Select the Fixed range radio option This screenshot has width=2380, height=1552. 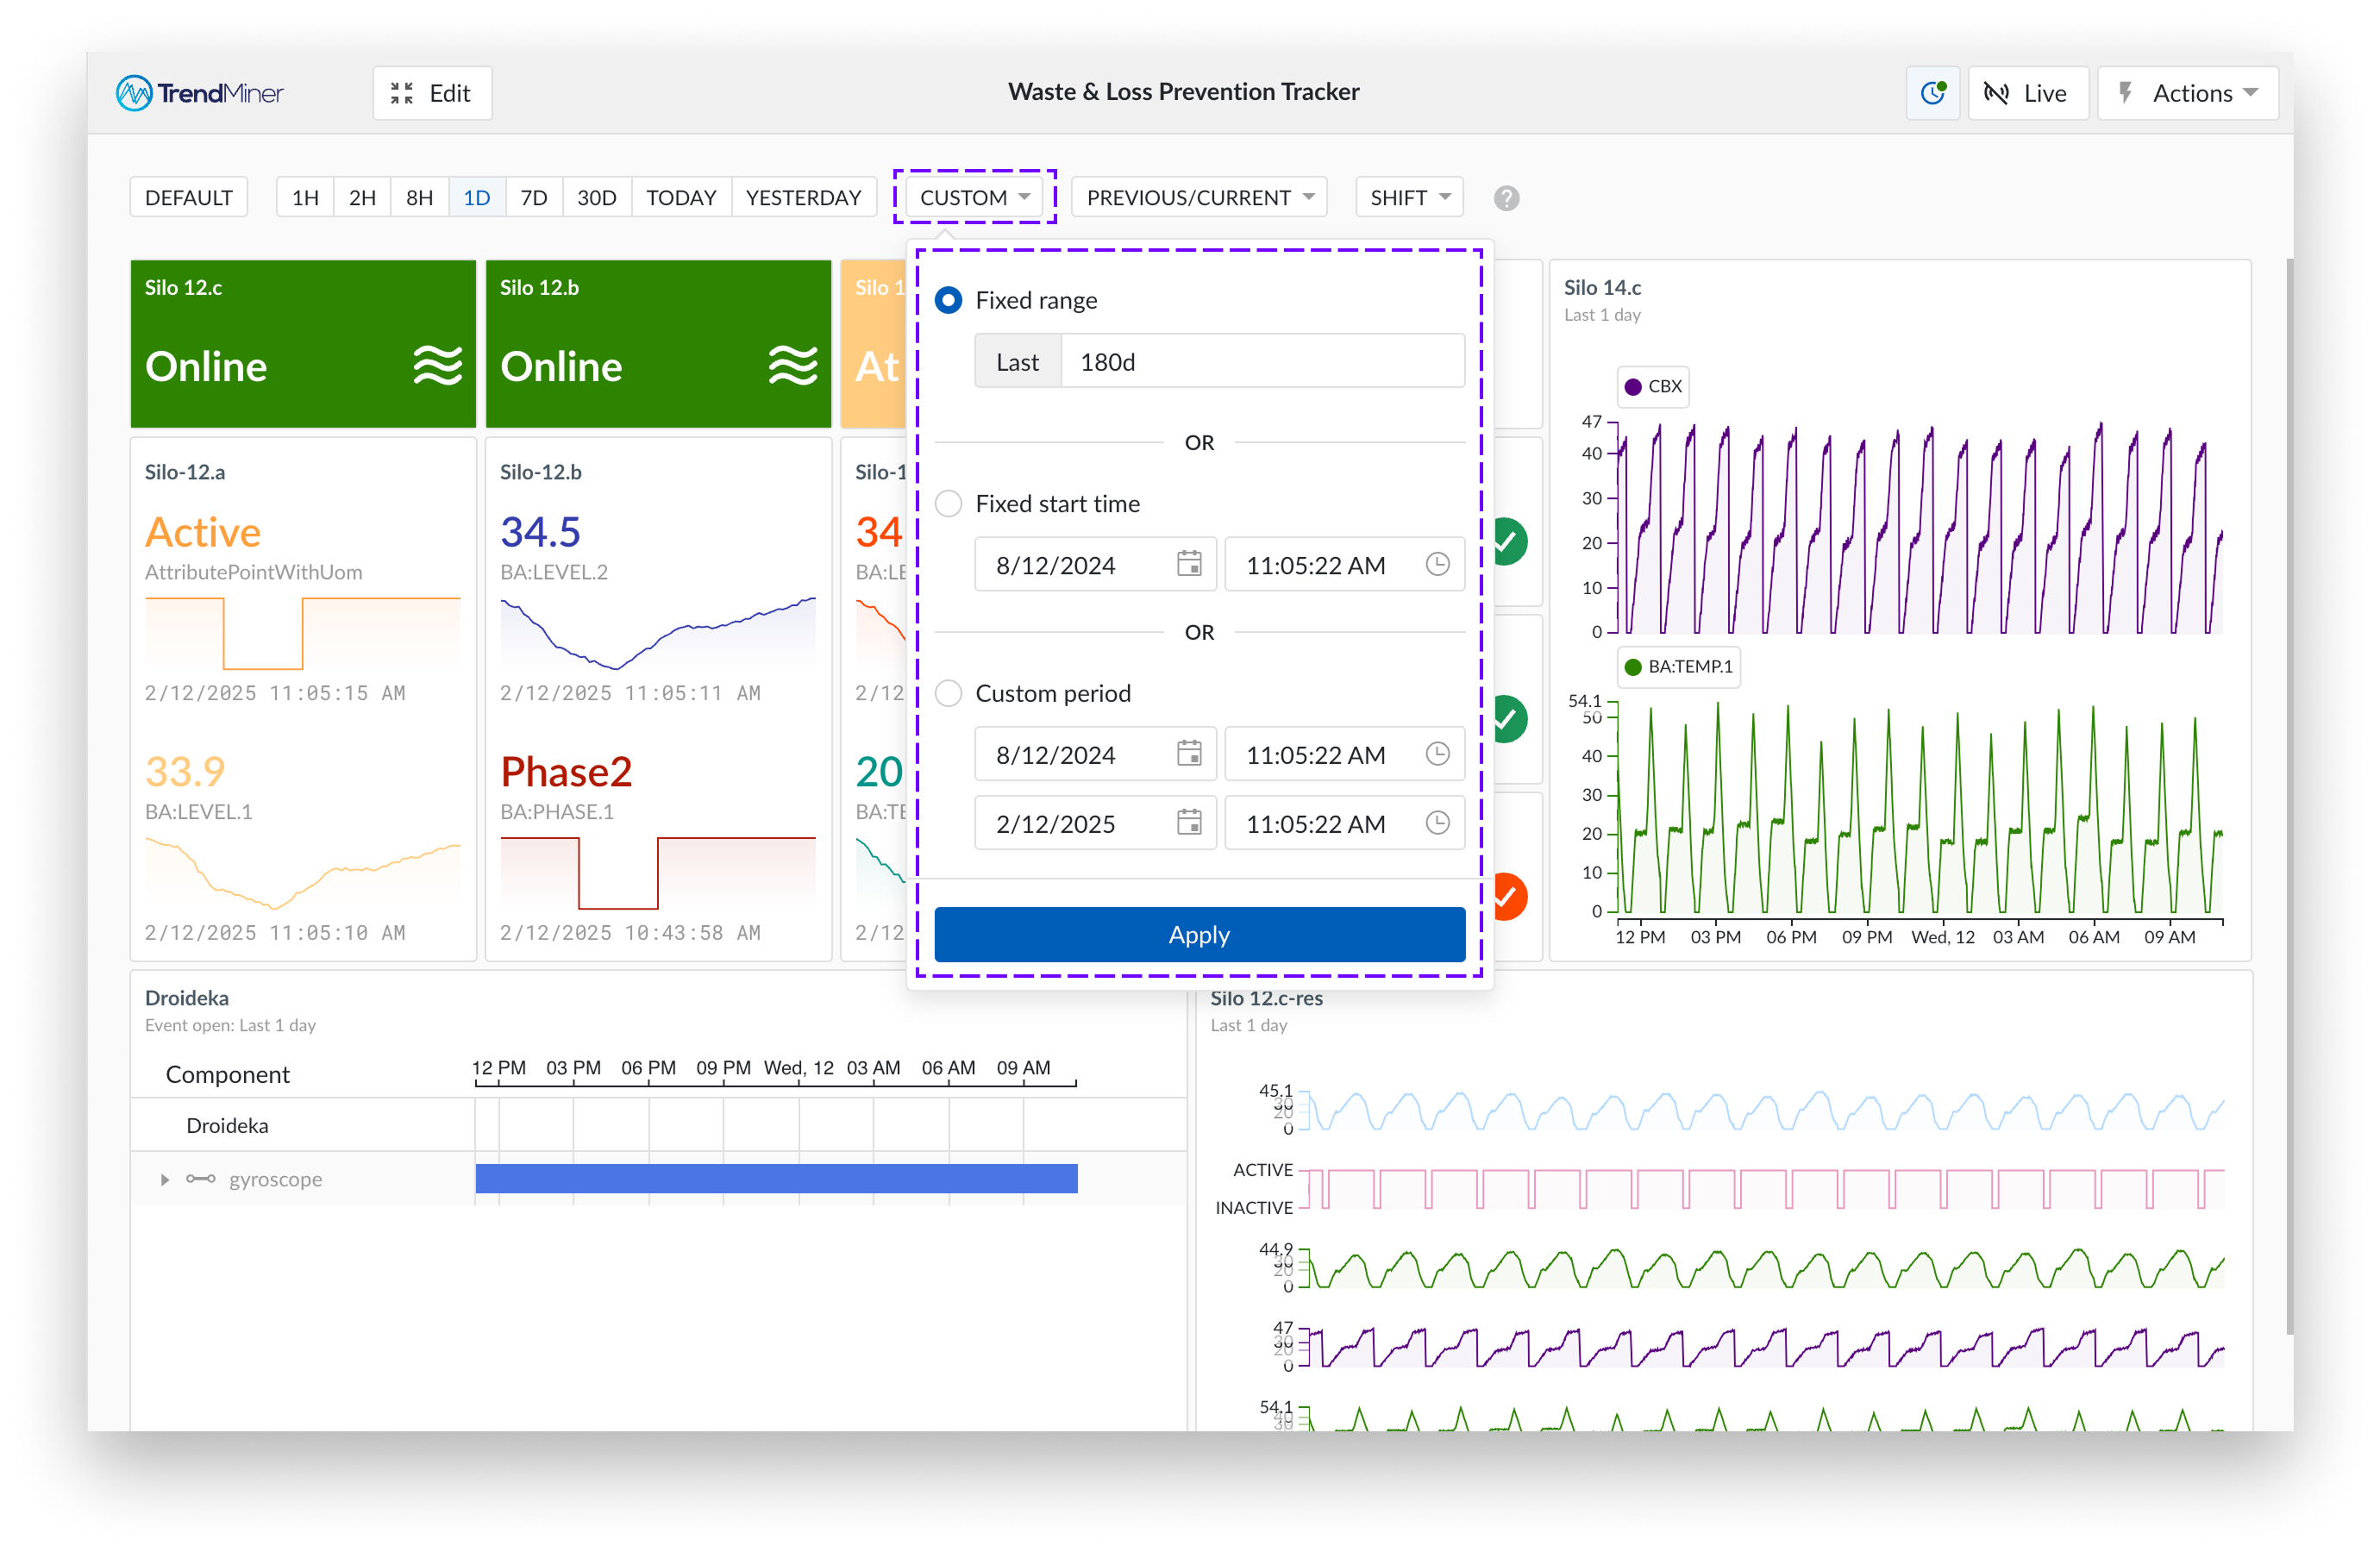948,300
